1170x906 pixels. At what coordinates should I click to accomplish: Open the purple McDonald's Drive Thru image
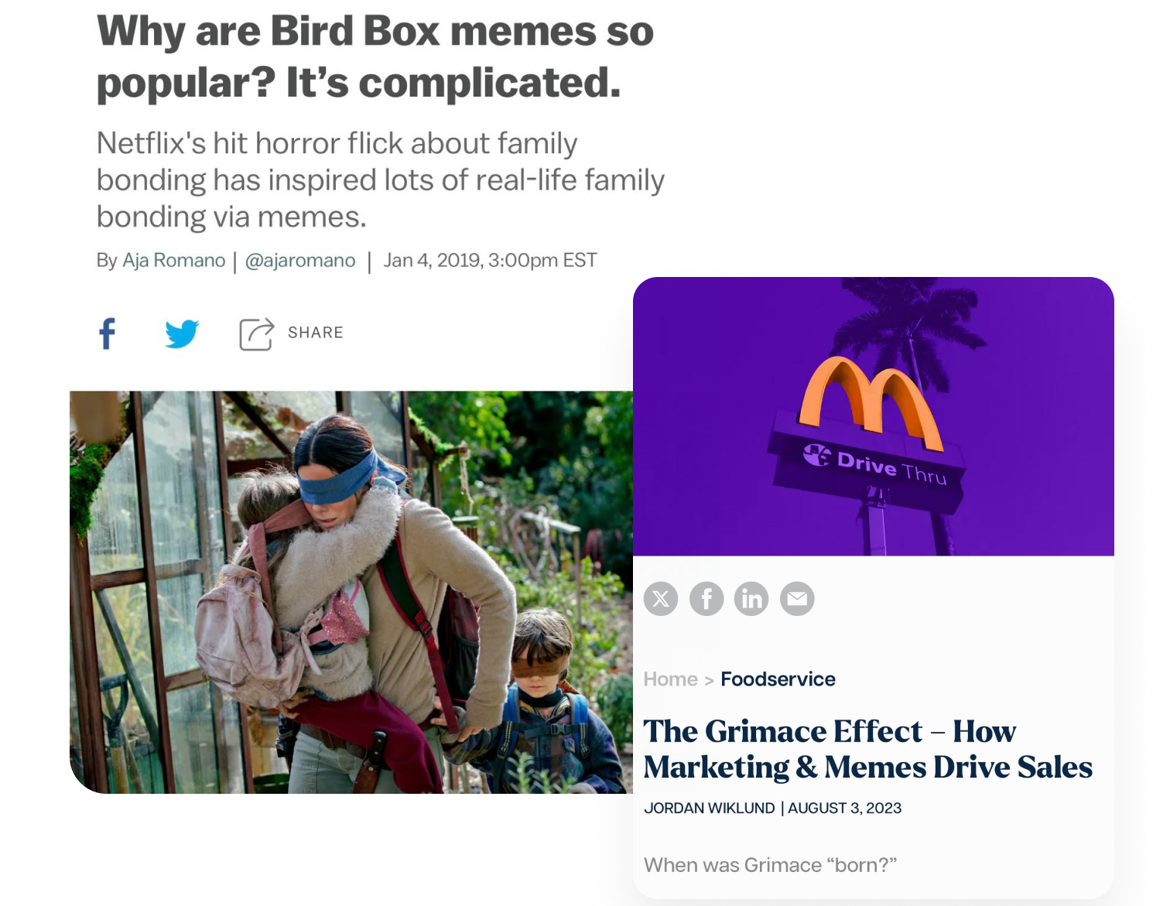874,416
